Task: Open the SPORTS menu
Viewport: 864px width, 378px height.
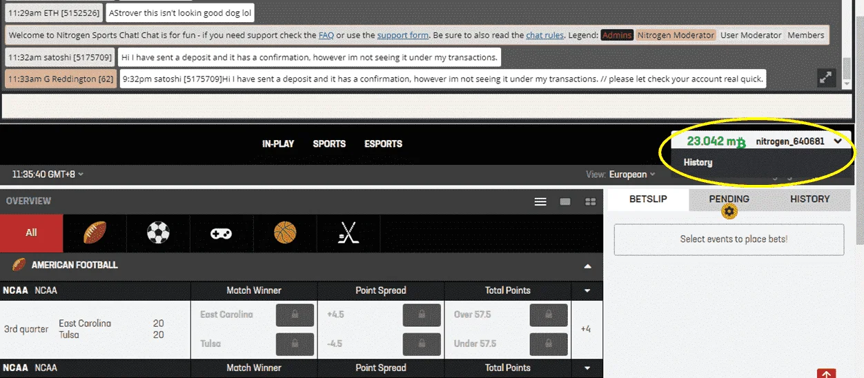Action: 329,144
